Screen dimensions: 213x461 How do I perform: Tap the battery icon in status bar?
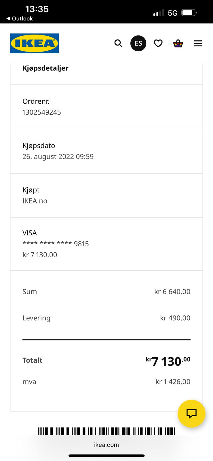(x=189, y=13)
